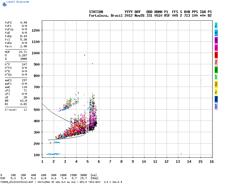Click the M value 3.207

[23, 55]
